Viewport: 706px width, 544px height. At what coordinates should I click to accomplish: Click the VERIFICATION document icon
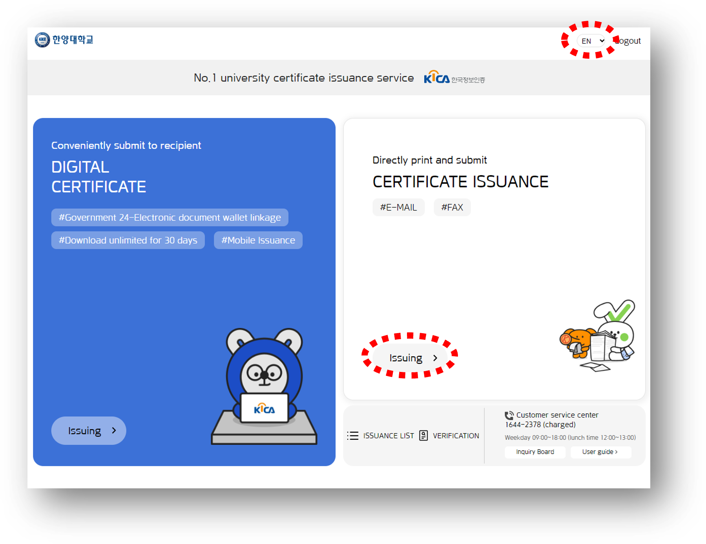coord(423,436)
